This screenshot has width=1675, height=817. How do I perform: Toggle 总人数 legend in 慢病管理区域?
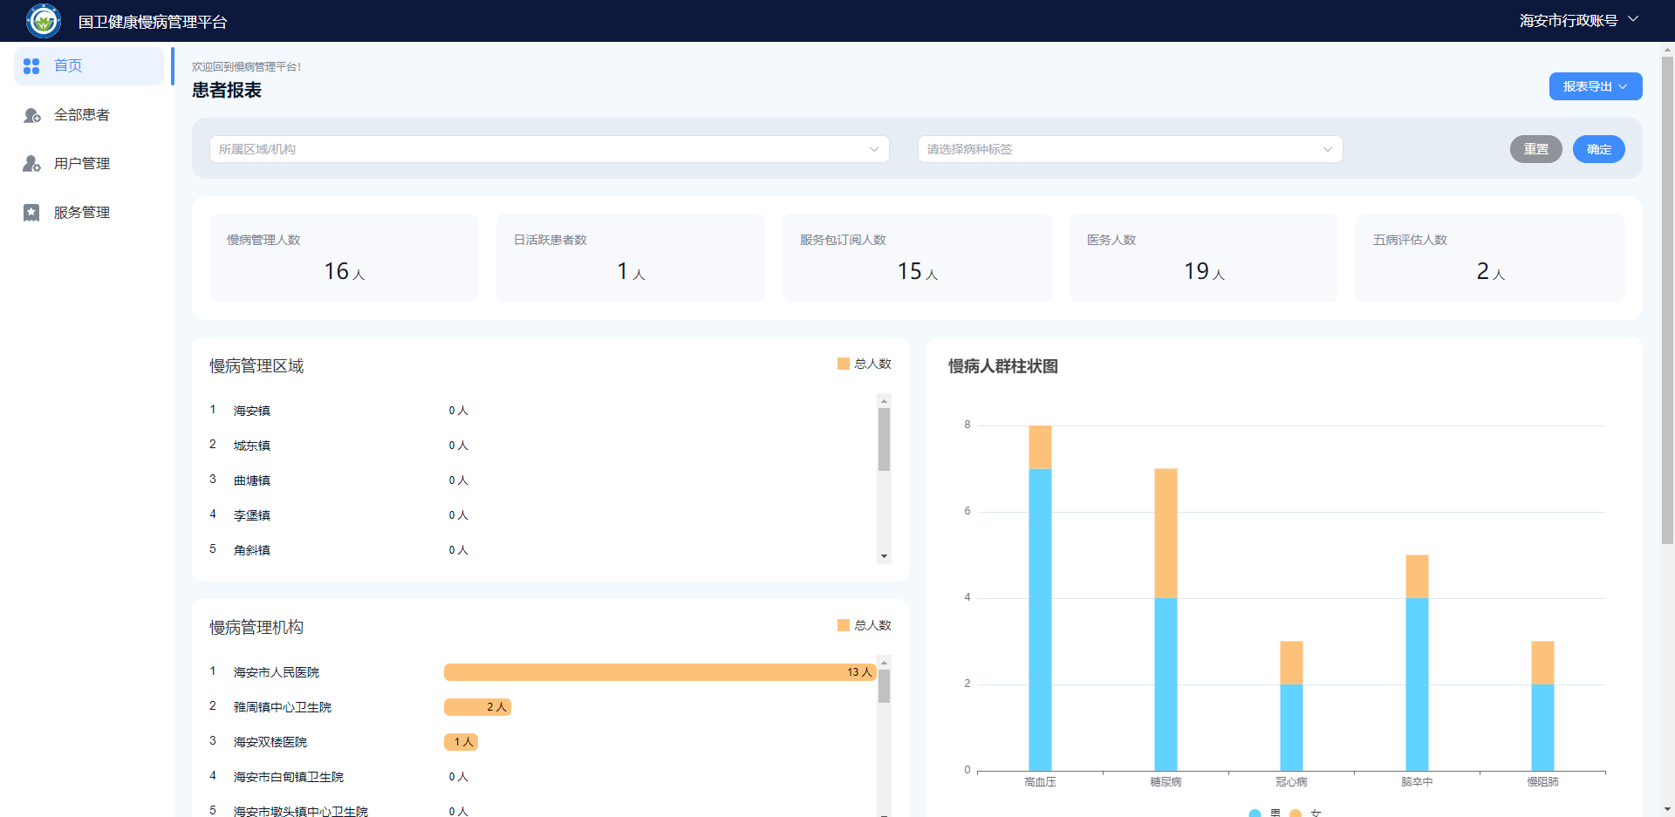click(865, 364)
